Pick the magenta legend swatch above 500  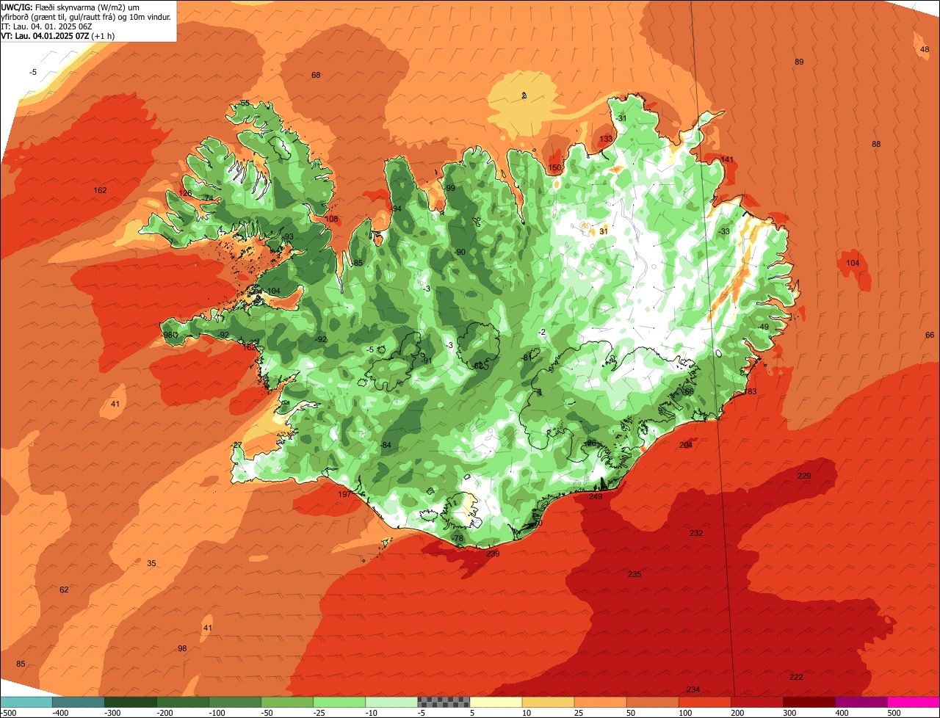[x=914, y=702]
